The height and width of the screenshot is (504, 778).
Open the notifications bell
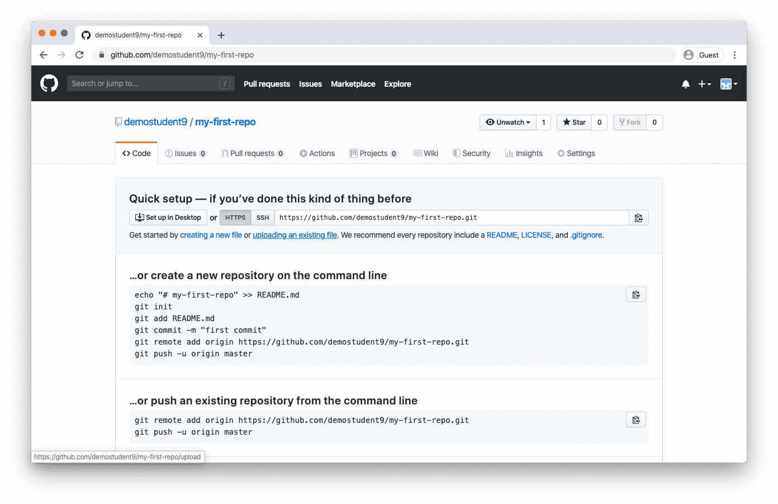[x=686, y=84]
